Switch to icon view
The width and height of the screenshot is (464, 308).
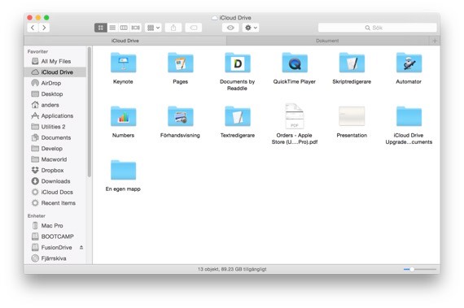point(101,28)
